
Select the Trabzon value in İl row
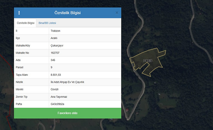56,31
